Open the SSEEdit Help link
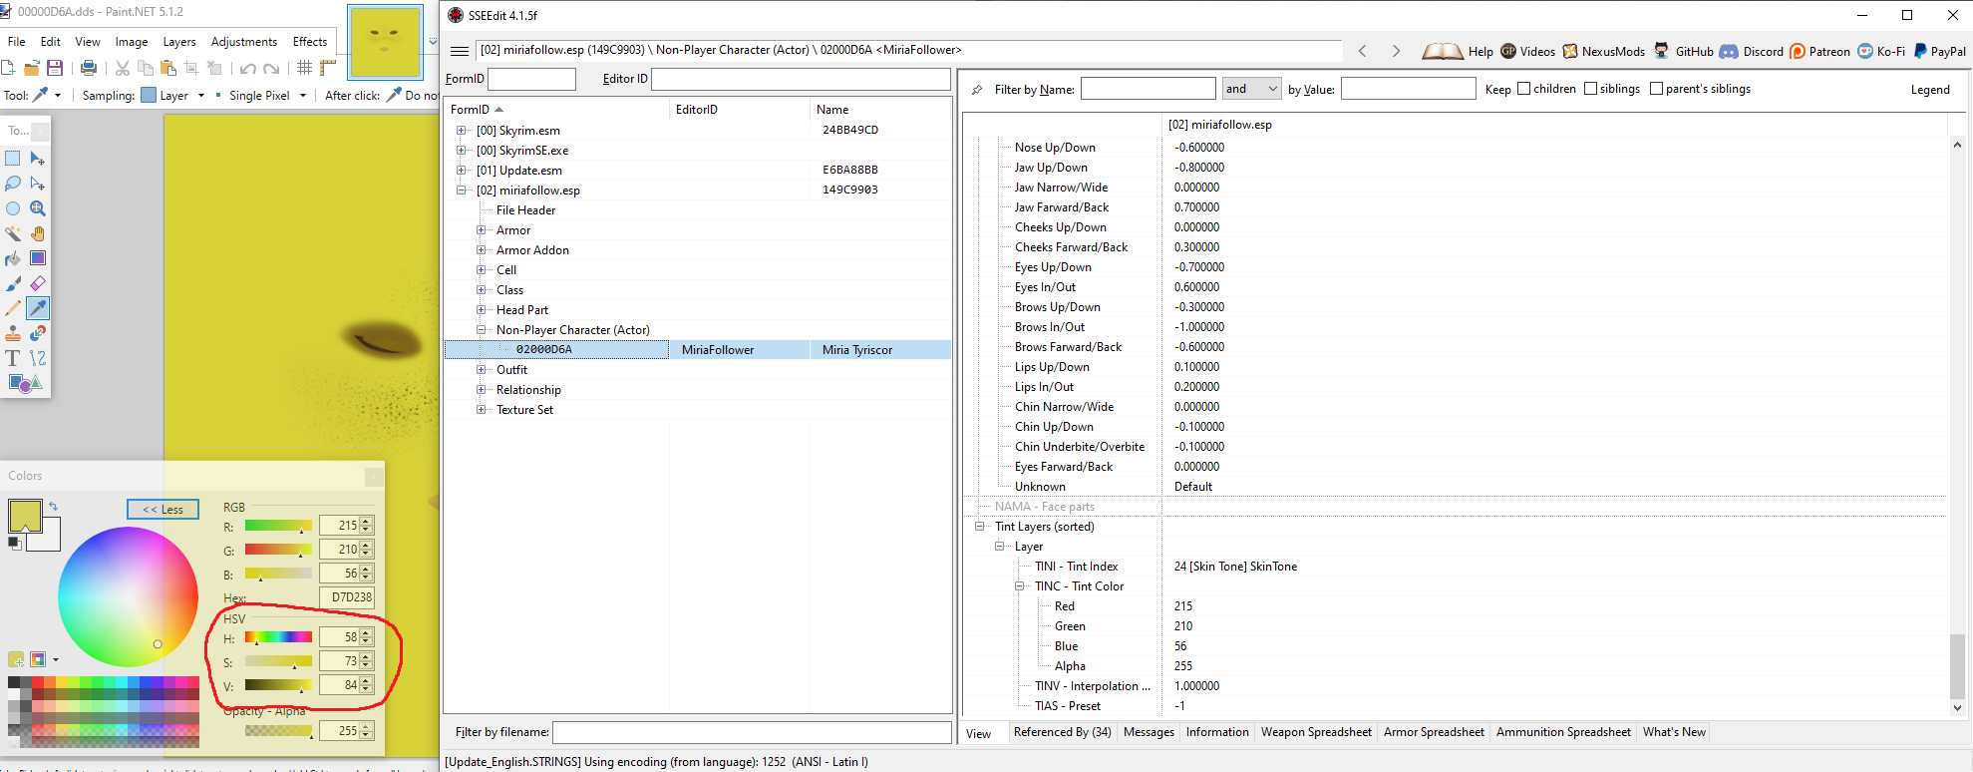This screenshot has height=772, width=1973. (x=1459, y=52)
